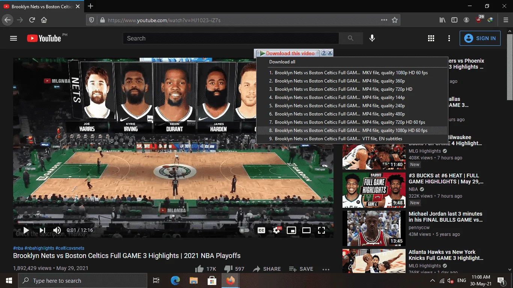513x288 pixels.
Task: Play the video
Action: 26,230
